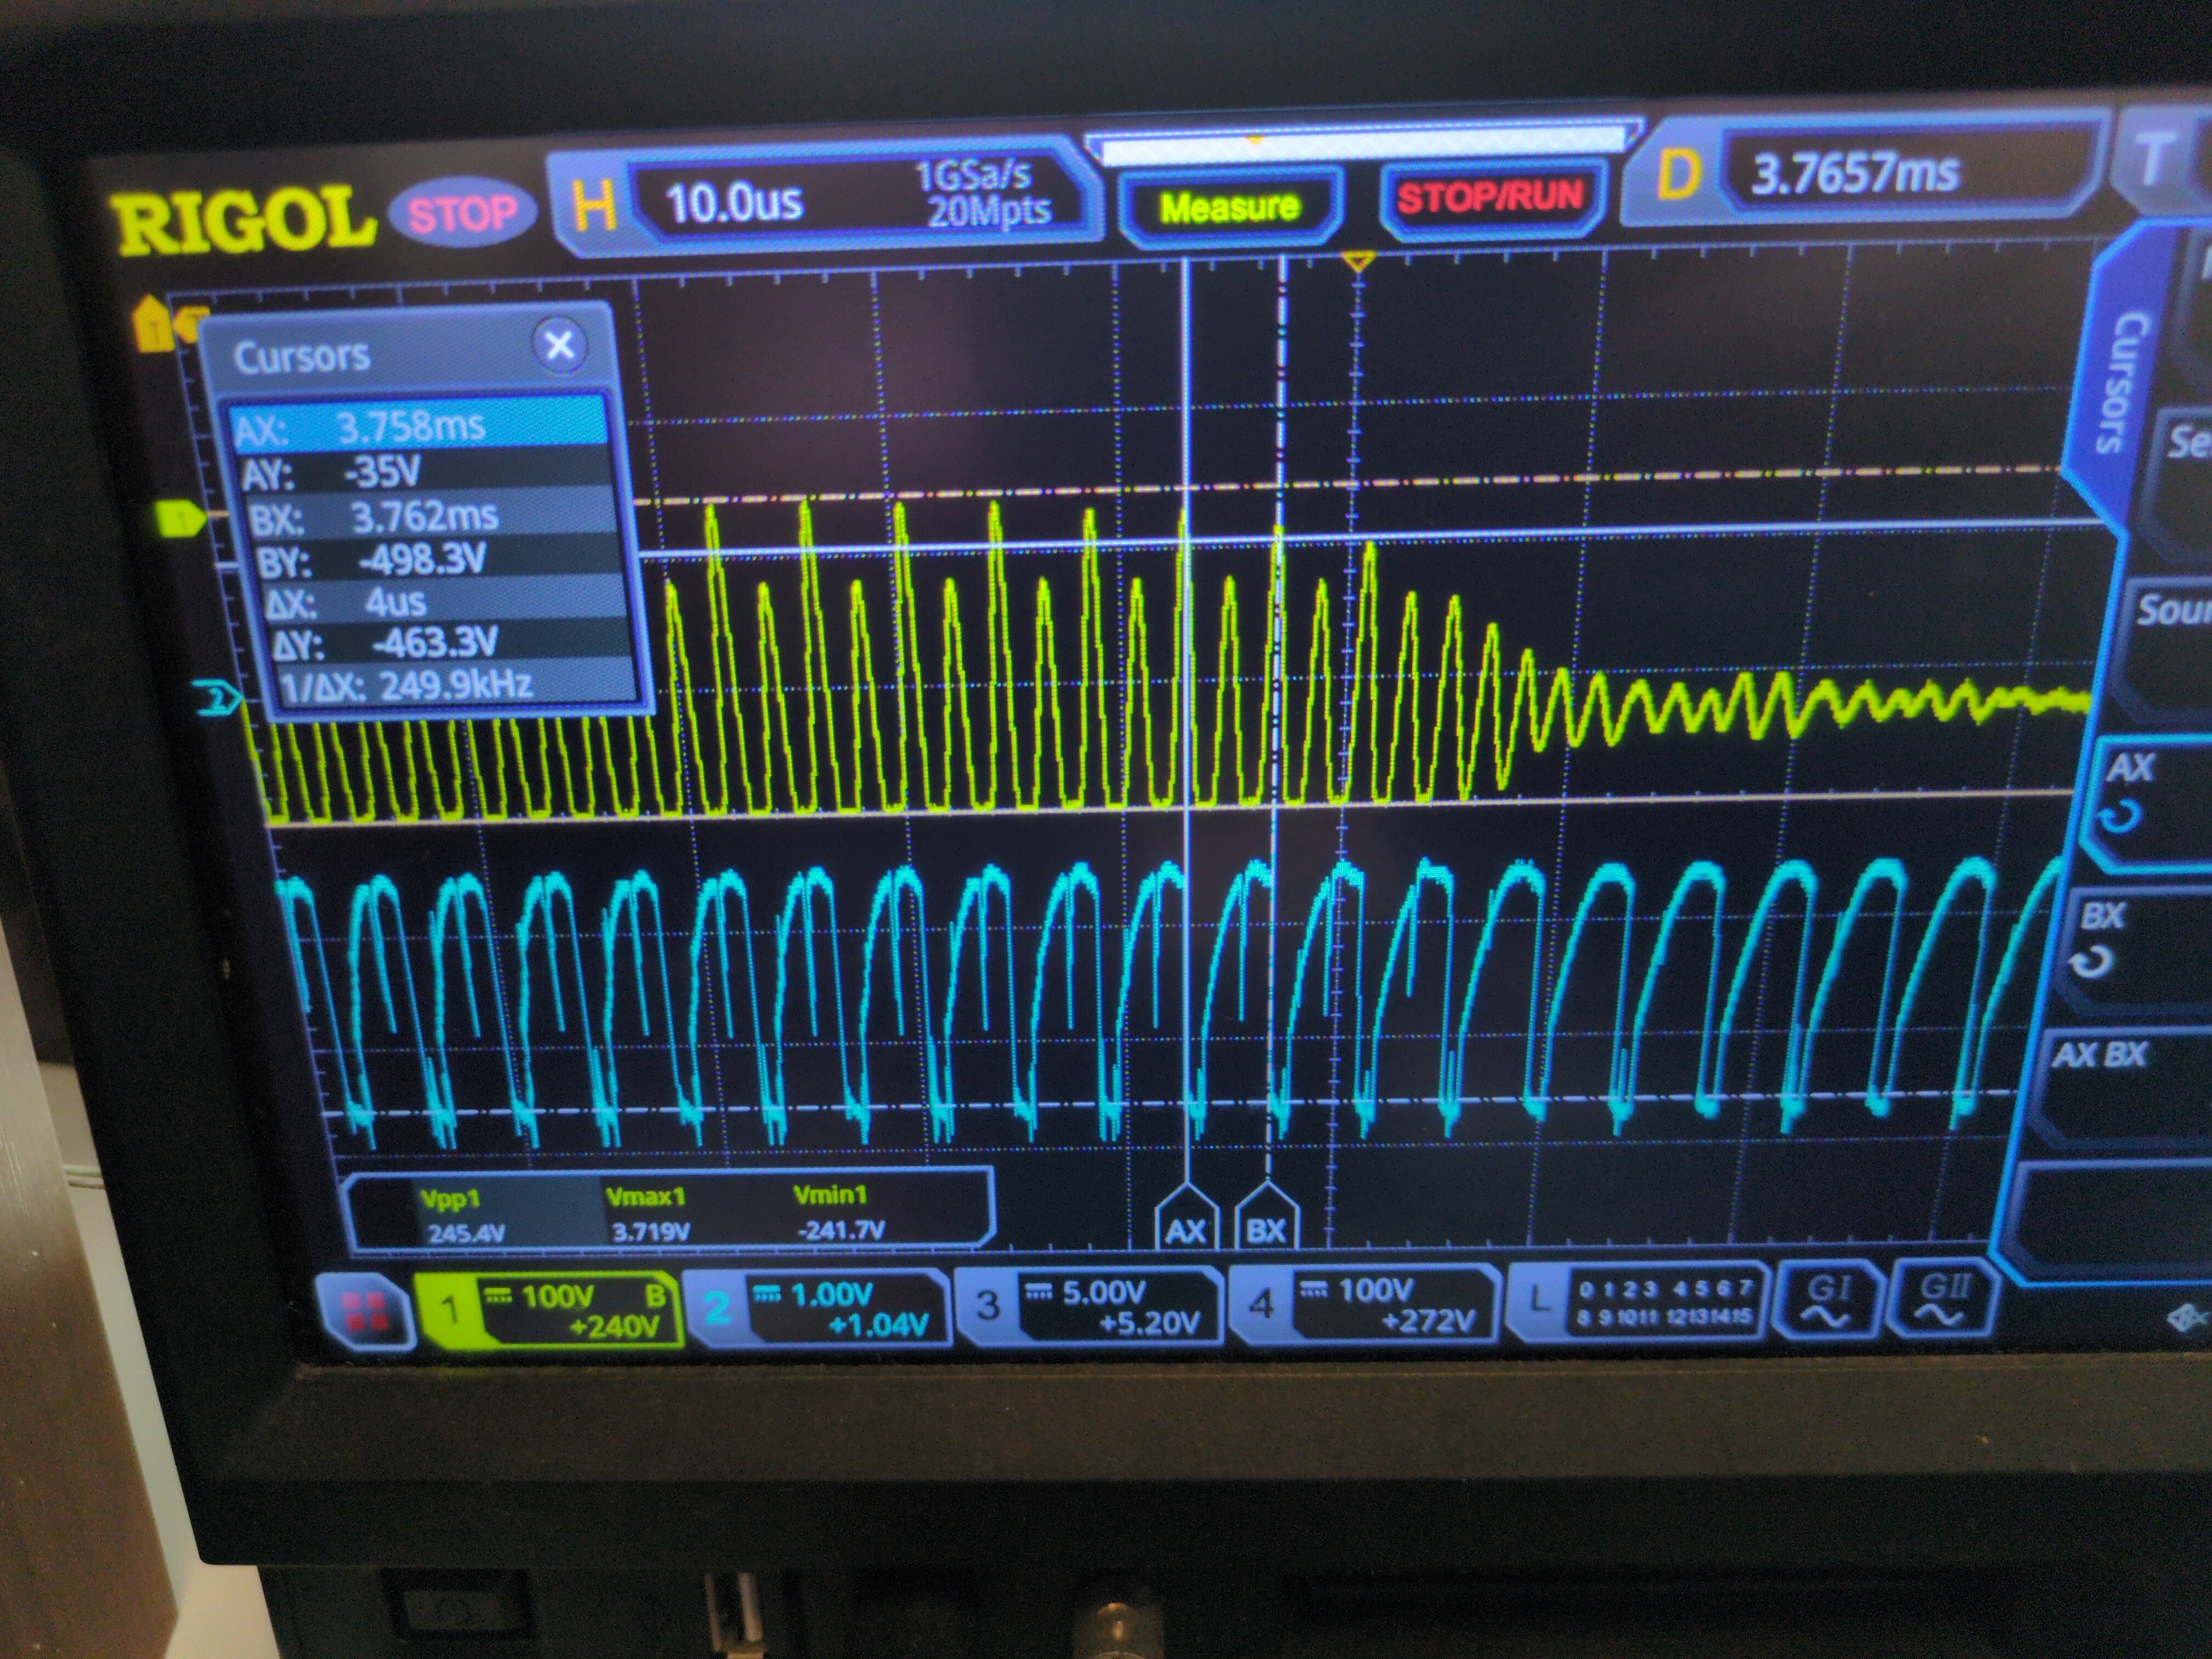Close the Cursors info panel

559,347
